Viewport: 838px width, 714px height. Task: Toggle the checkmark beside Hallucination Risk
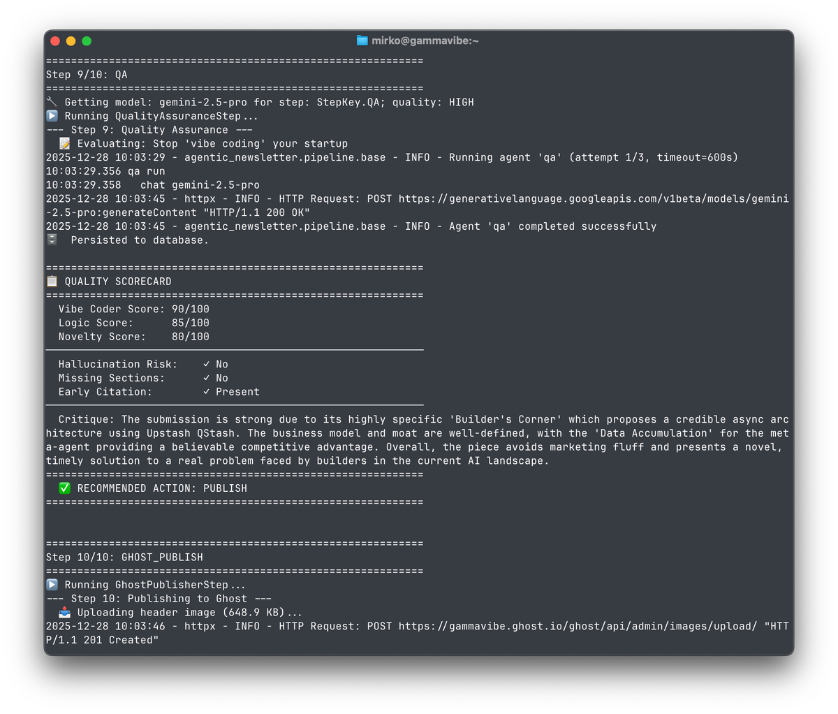coord(205,363)
